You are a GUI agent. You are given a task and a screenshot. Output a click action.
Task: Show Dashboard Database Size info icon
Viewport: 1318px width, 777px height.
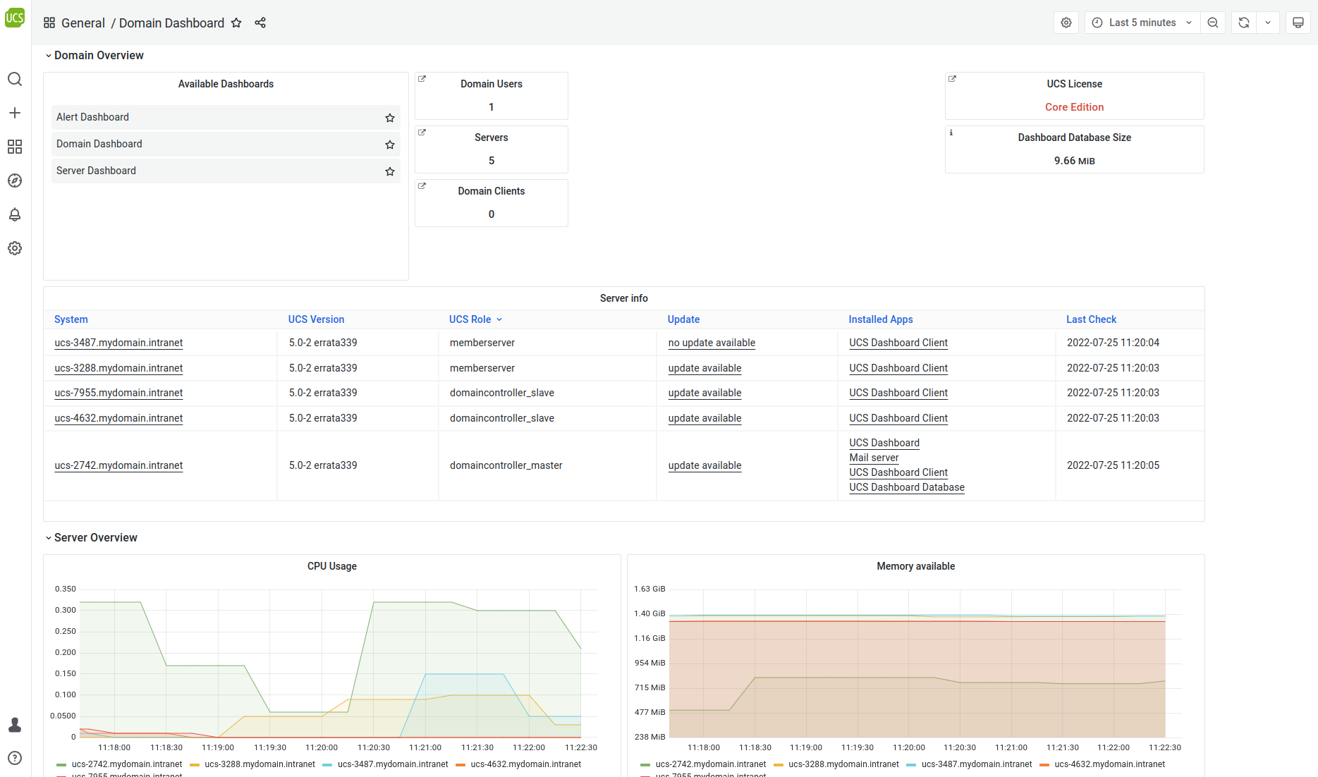coord(951,133)
